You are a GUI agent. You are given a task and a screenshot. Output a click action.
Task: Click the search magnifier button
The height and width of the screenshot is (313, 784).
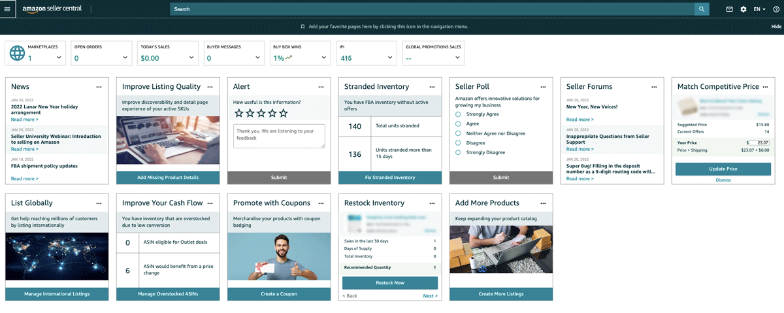coord(702,9)
